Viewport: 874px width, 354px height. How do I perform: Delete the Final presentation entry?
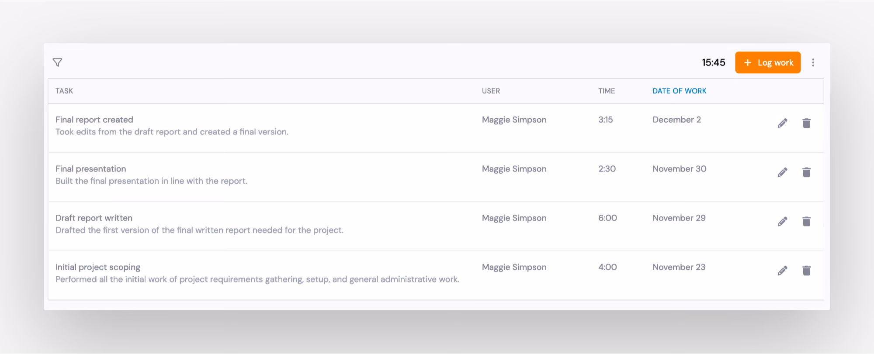pyautogui.click(x=807, y=172)
